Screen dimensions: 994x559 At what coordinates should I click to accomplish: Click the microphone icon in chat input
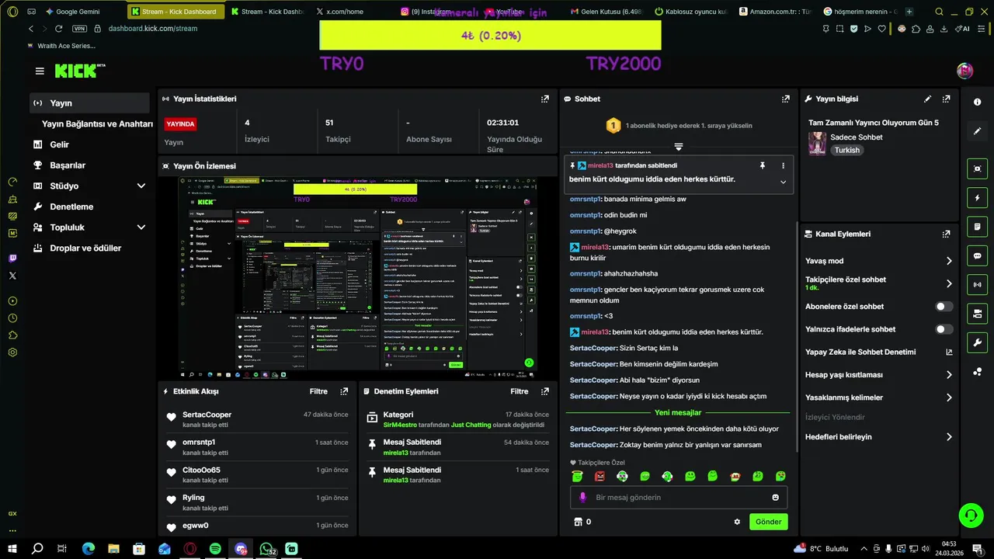click(x=583, y=497)
